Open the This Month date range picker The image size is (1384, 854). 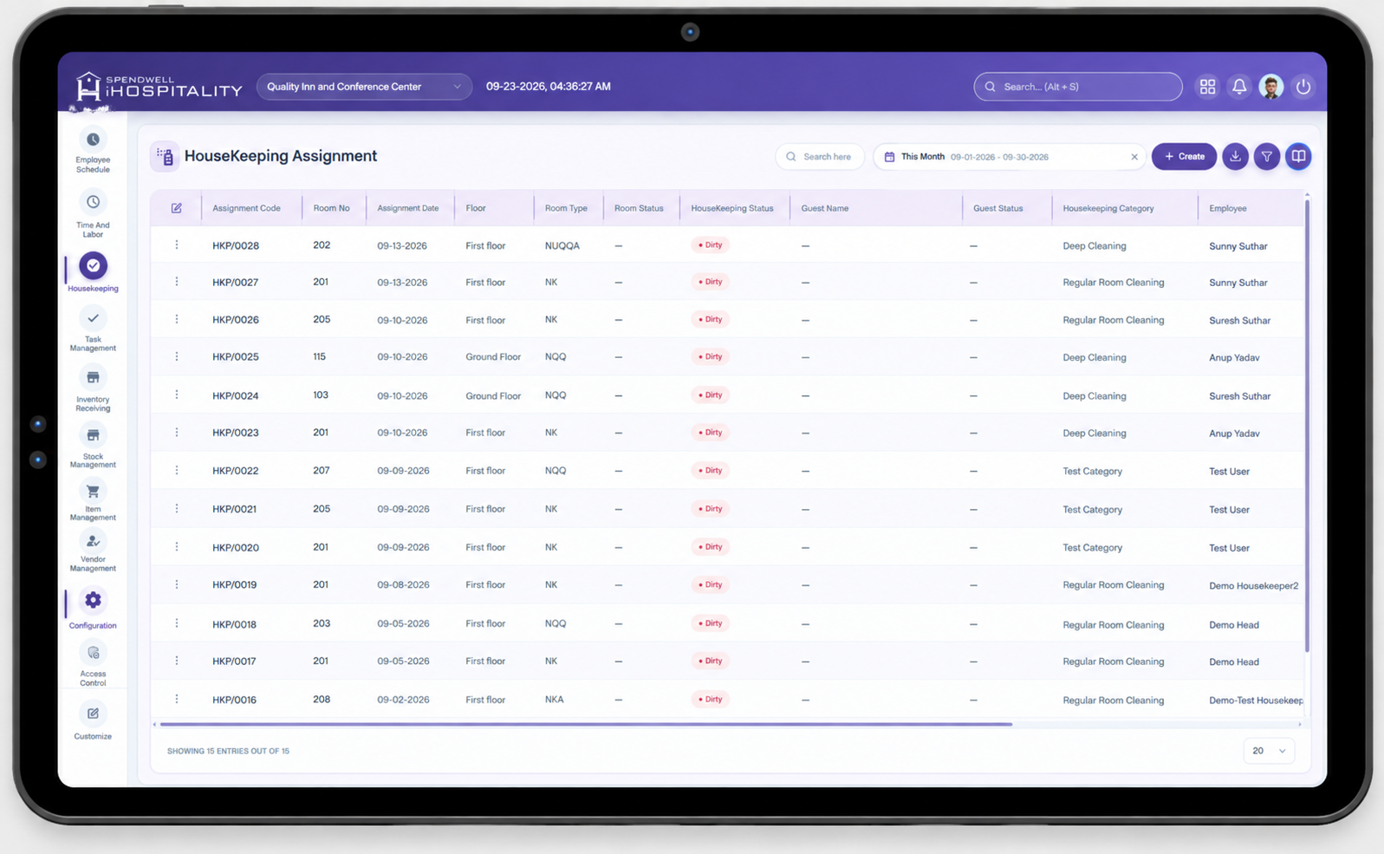pyautogui.click(x=1010, y=157)
